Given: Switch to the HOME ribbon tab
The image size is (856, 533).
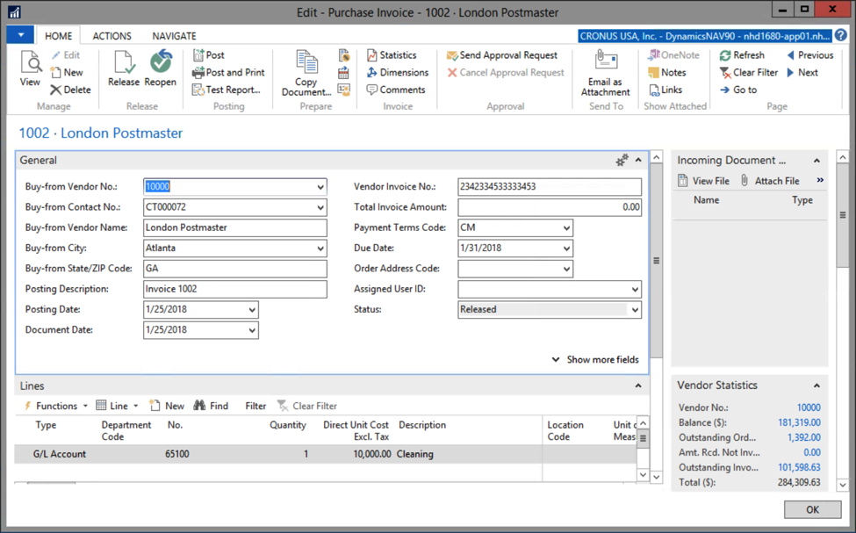Looking at the screenshot, I should (x=59, y=36).
